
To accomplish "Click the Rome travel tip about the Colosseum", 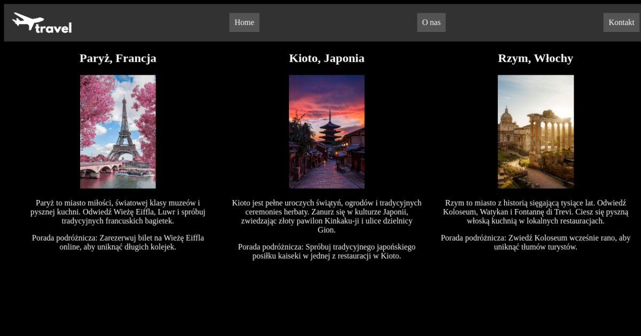I will pos(535,242).
